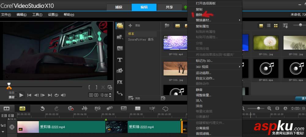This screenshot has width=306, height=137.
Task: Open the Sound Mixer waveform icon
Action: point(84,109)
